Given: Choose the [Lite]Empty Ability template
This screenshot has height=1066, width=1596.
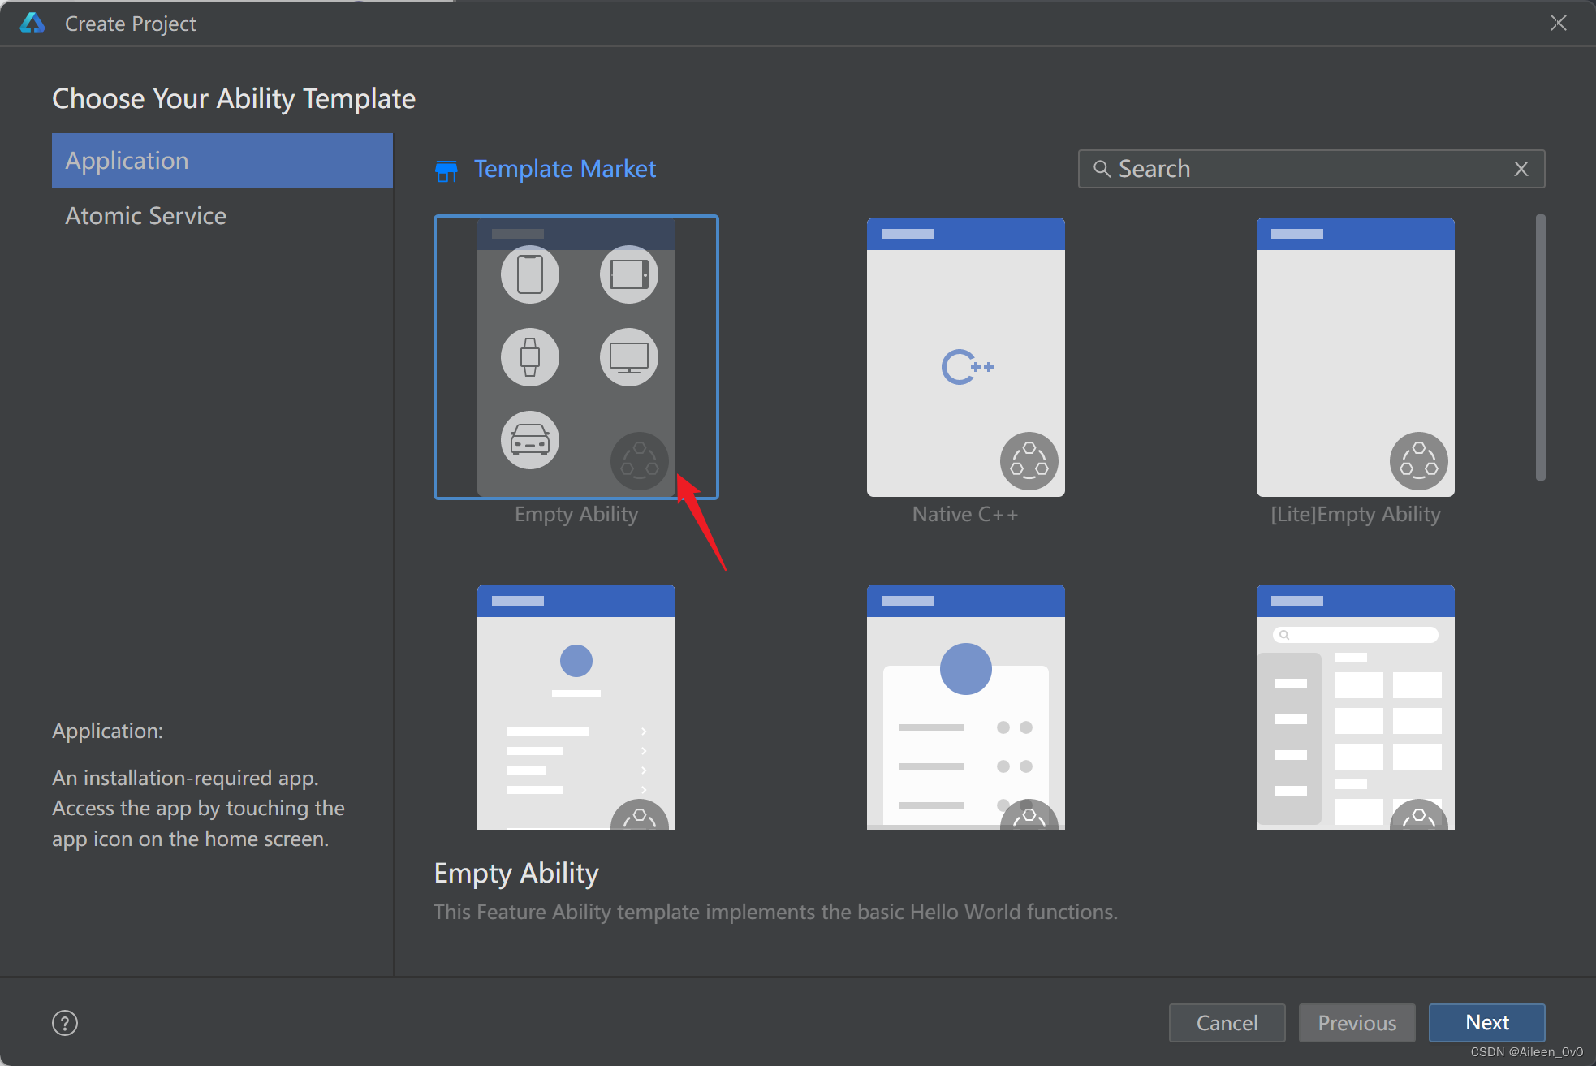Looking at the screenshot, I should click(1355, 357).
